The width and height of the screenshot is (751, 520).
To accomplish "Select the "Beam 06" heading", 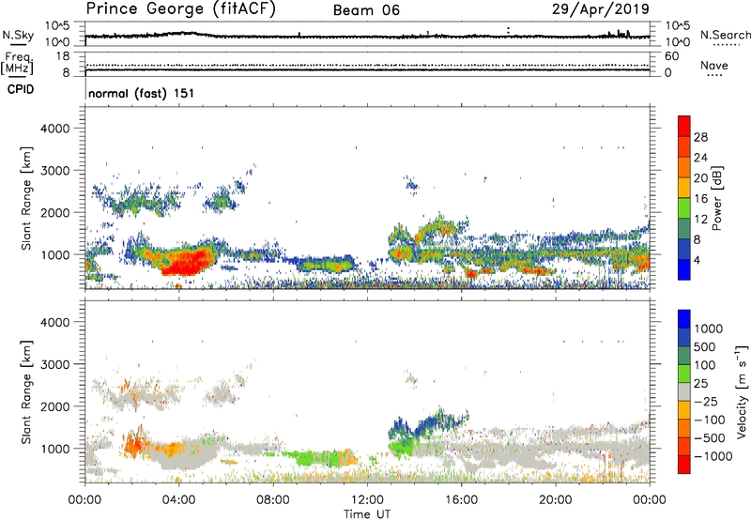I will (366, 10).
